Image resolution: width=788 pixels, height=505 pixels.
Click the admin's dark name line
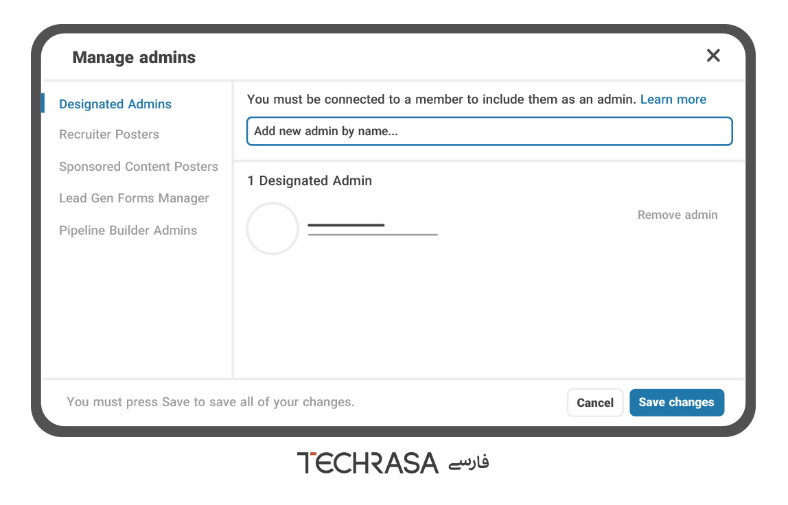click(346, 225)
